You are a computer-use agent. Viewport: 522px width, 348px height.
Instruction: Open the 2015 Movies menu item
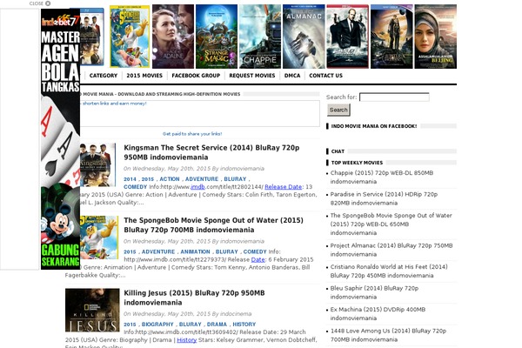(144, 76)
